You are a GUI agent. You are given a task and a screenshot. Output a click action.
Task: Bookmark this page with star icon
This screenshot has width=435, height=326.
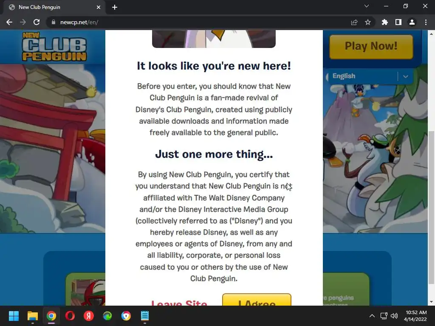[x=367, y=22]
